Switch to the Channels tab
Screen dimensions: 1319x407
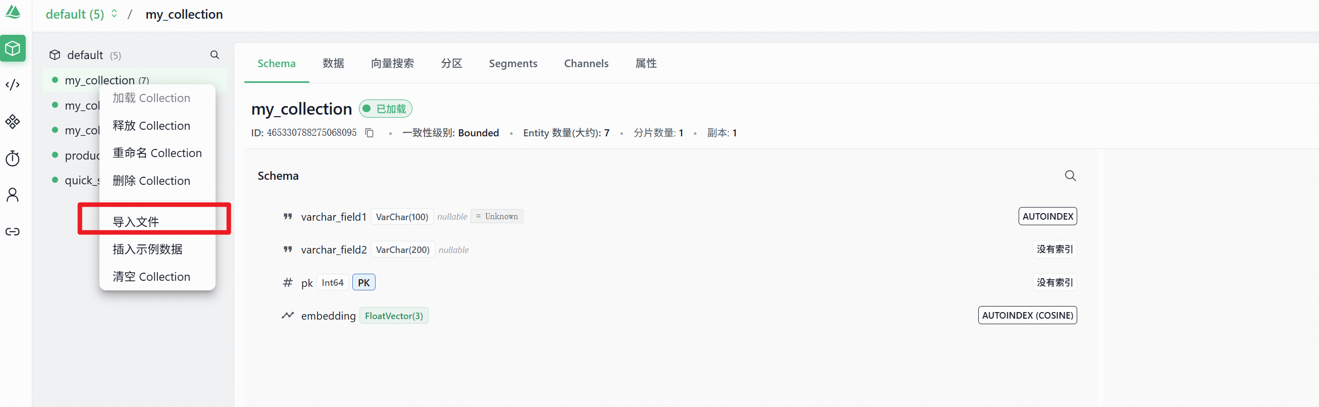click(x=586, y=63)
